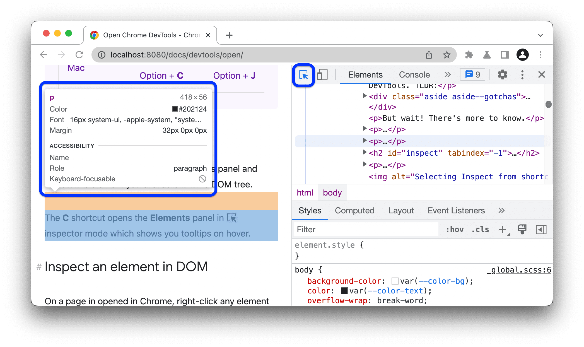Viewport: 584px width, 347px height.
Task: Click the close DevTools X icon
Action: pos(541,75)
